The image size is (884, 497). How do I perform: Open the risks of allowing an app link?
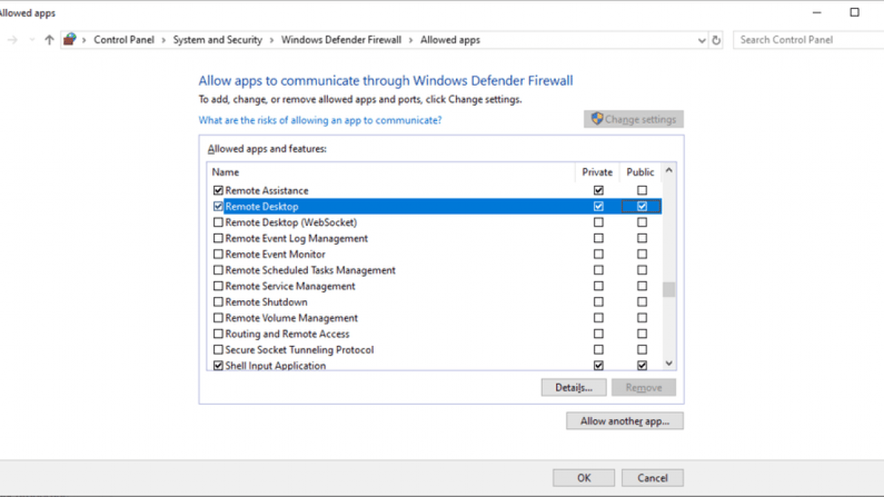(320, 120)
